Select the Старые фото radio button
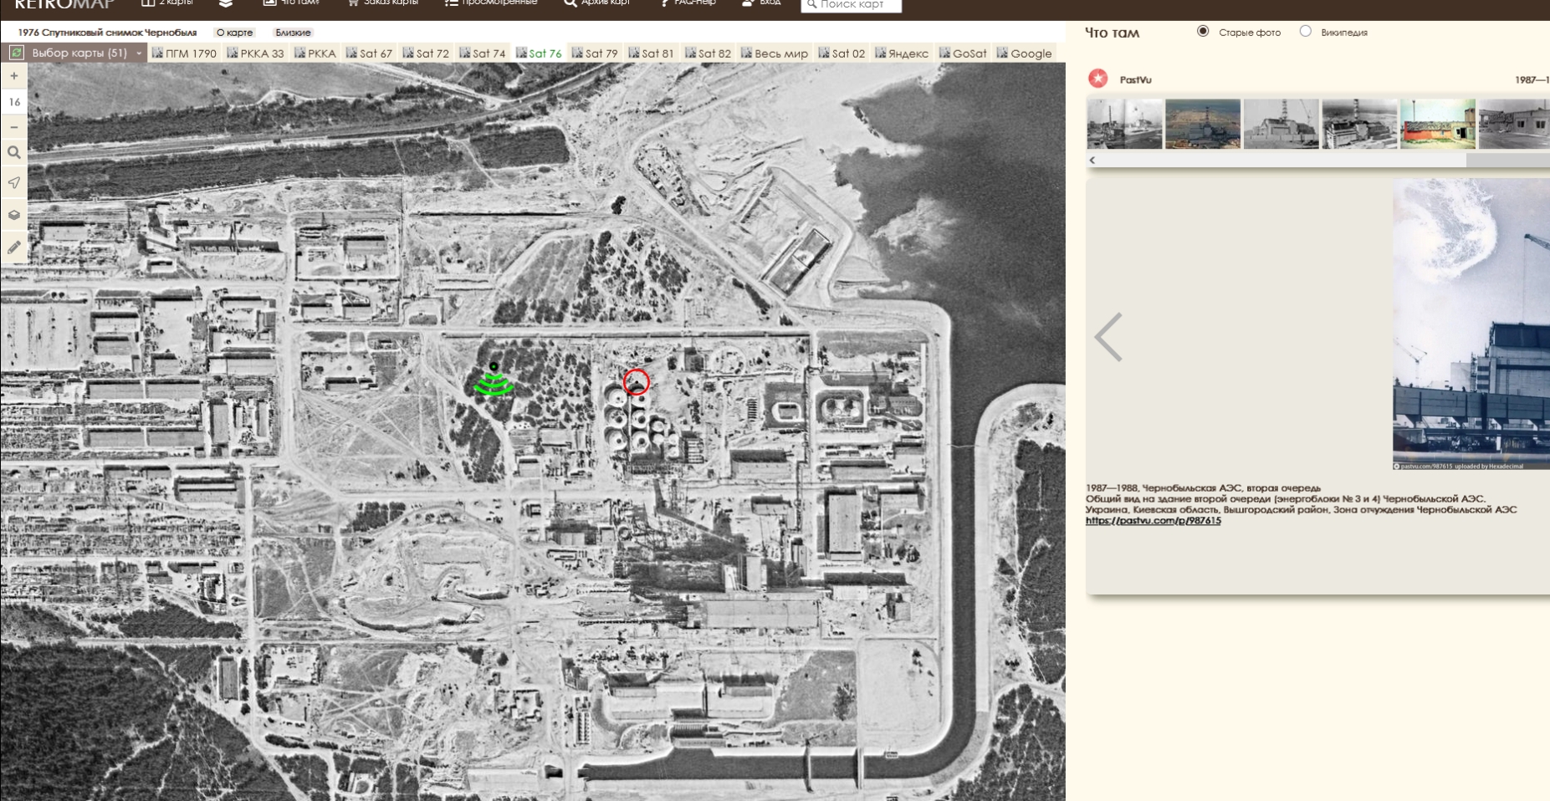Viewport: 1550px width, 801px height. tap(1203, 32)
